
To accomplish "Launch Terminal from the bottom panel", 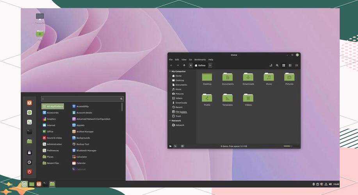I will 45,184.
